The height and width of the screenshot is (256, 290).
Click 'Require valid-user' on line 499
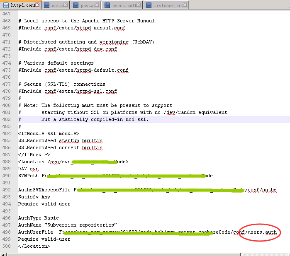(x=44, y=239)
